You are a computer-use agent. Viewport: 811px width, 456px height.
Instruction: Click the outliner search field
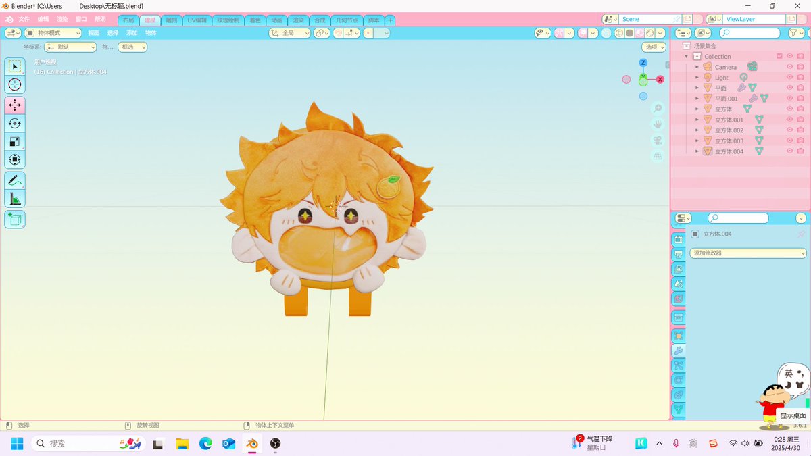[748, 32]
